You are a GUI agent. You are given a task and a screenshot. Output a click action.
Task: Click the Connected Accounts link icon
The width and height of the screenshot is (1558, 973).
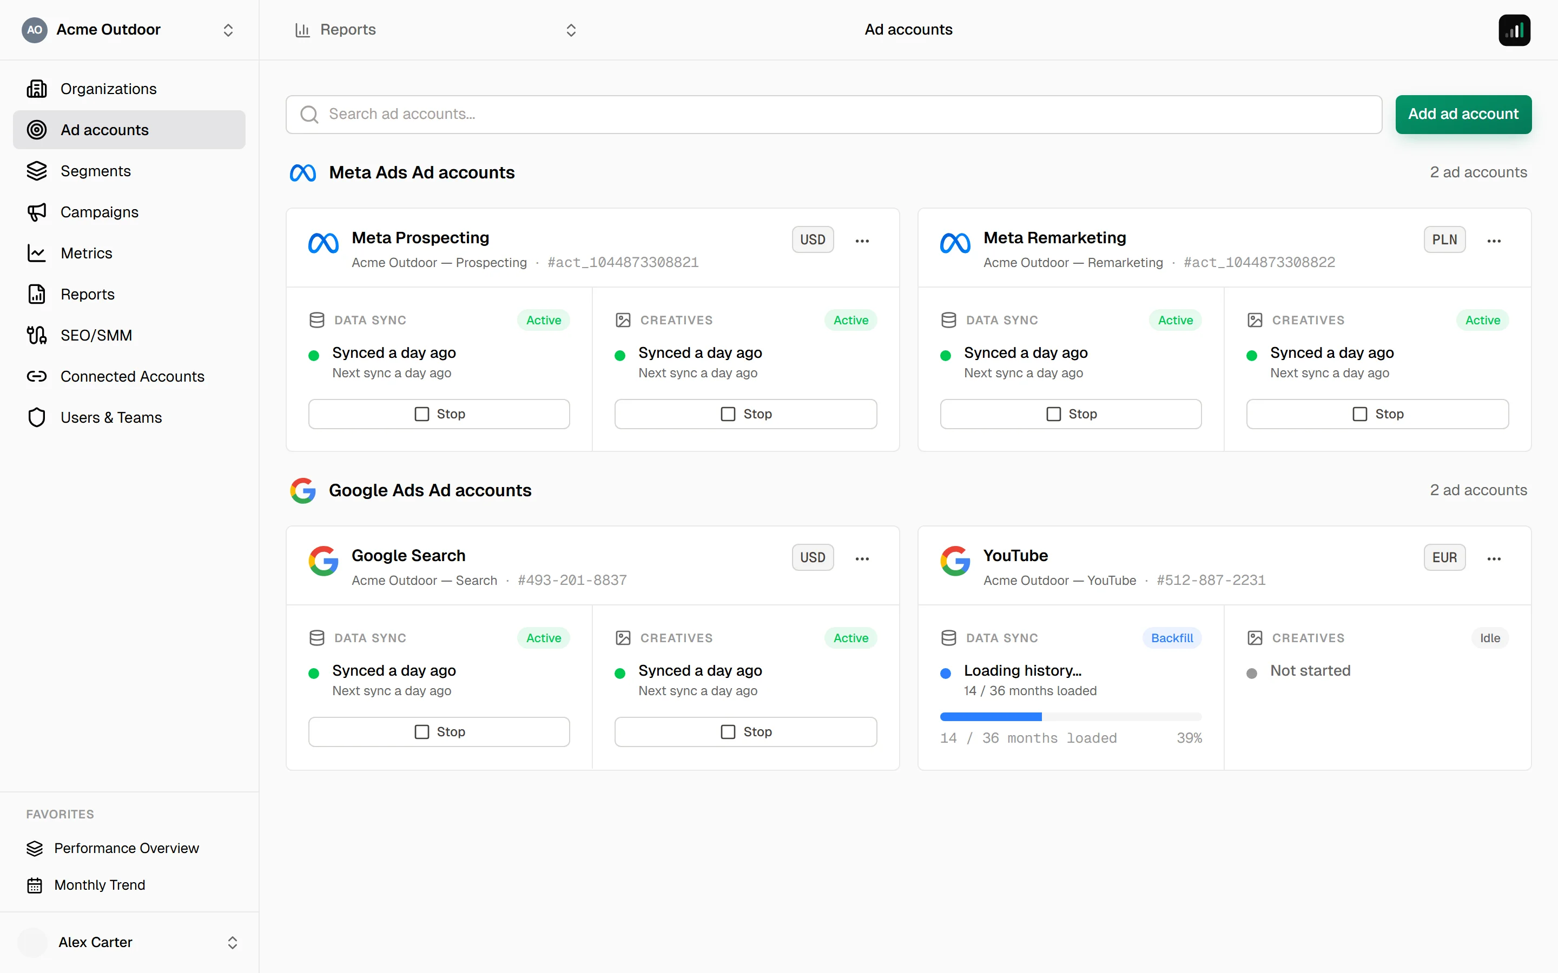(37, 376)
